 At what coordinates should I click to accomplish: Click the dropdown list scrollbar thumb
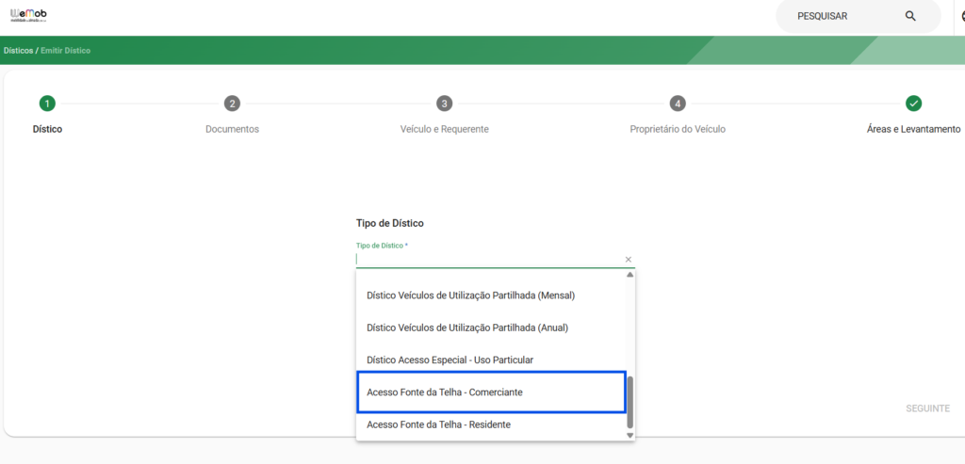630,402
